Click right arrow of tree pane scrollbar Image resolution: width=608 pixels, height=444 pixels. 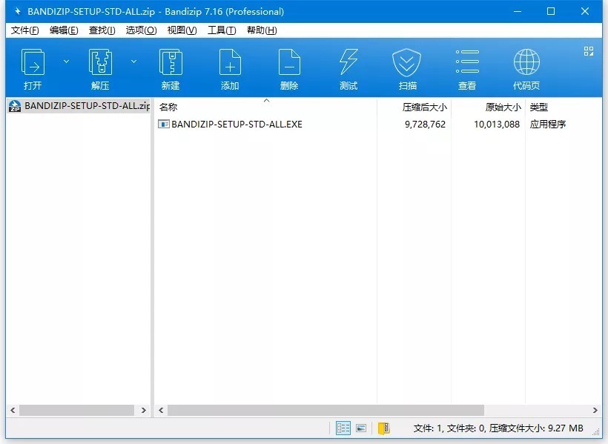click(143, 410)
